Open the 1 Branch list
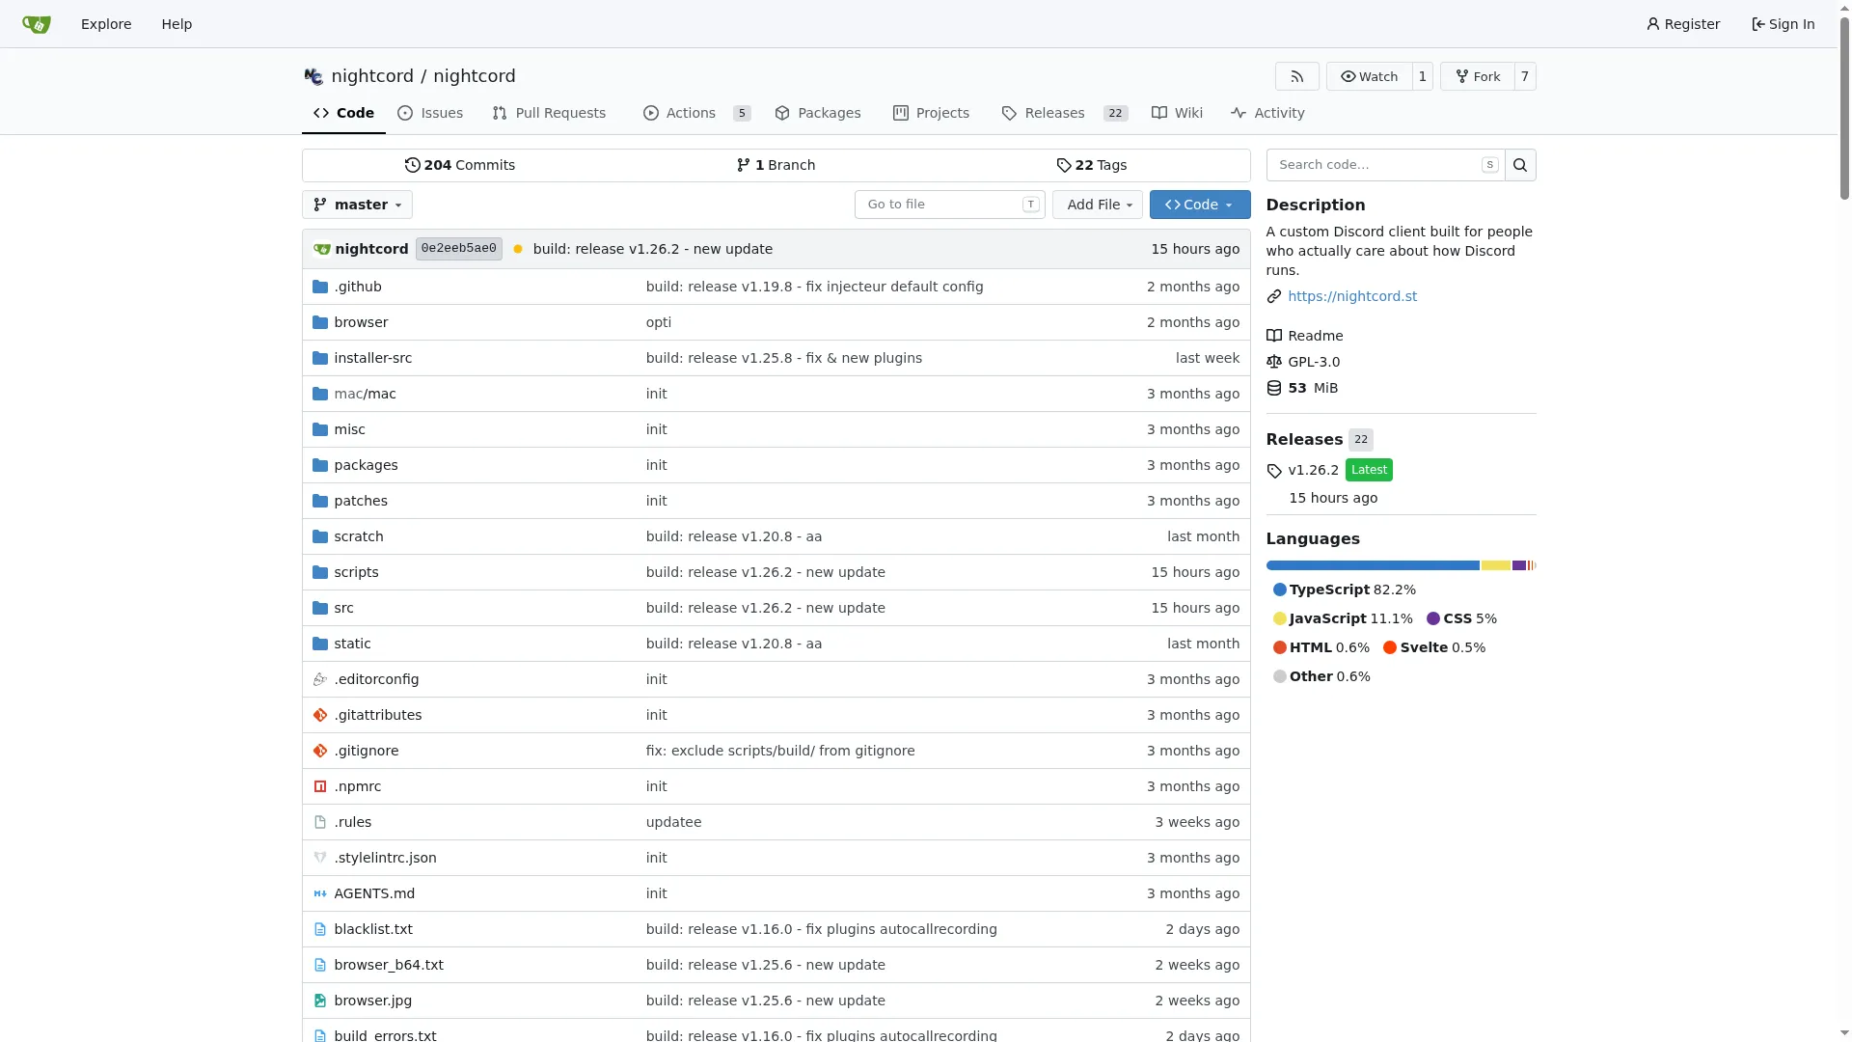This screenshot has height=1042, width=1852. [776, 165]
